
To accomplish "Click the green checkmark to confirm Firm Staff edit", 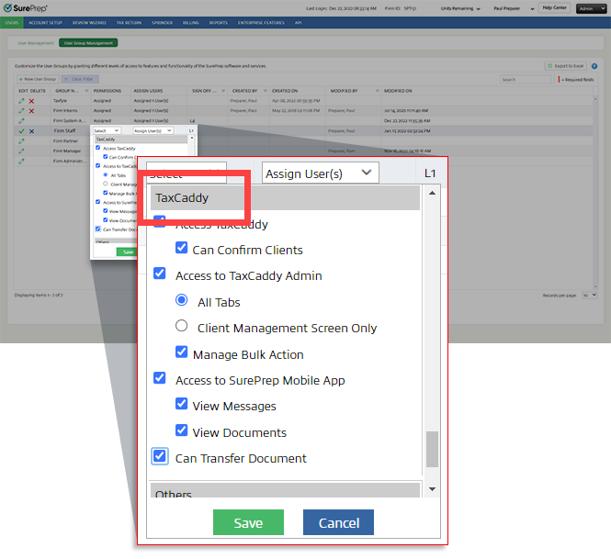I will point(21,131).
